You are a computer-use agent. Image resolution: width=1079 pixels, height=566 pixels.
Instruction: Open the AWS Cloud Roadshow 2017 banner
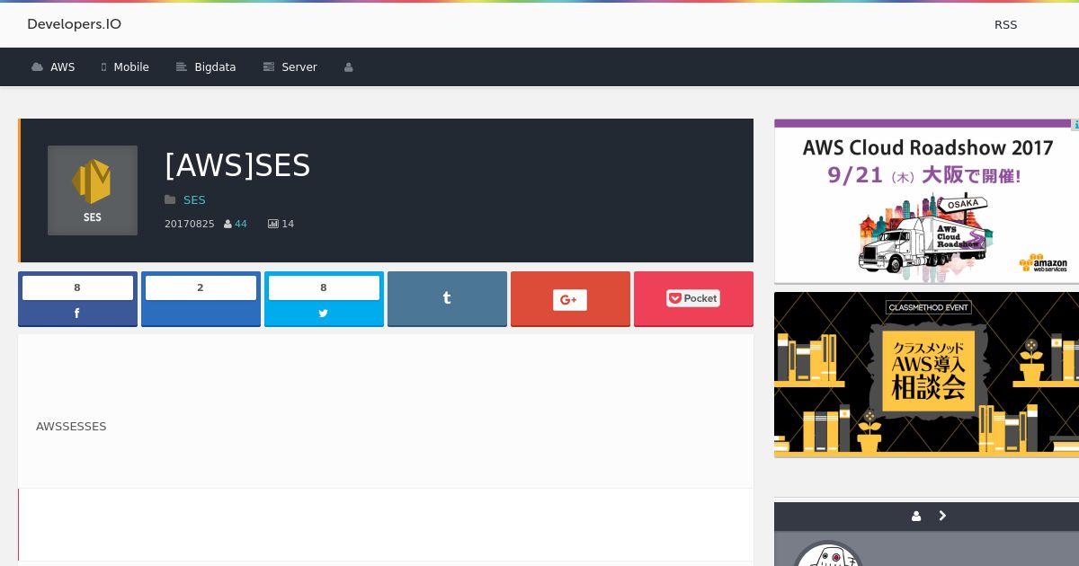point(926,201)
